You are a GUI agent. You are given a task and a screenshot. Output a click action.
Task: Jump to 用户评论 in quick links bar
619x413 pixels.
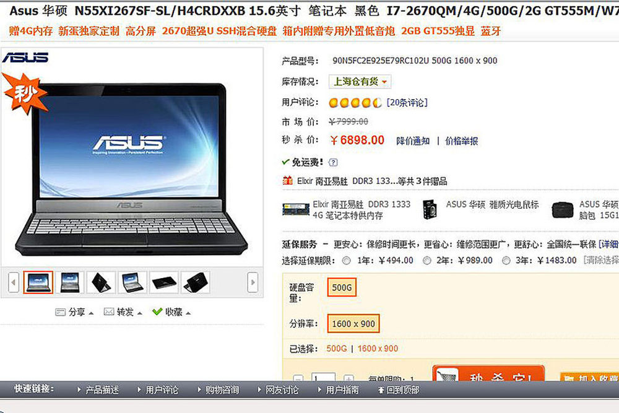(x=158, y=390)
